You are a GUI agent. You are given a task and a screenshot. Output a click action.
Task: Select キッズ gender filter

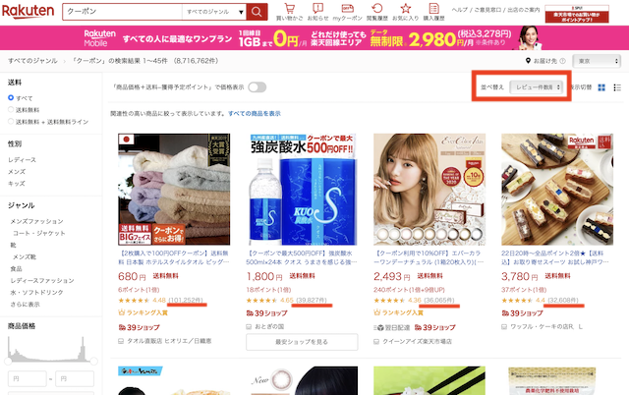click(17, 184)
